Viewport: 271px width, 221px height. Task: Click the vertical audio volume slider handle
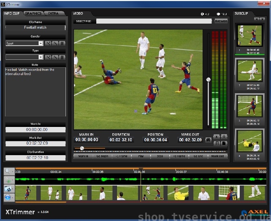(x=208, y=79)
